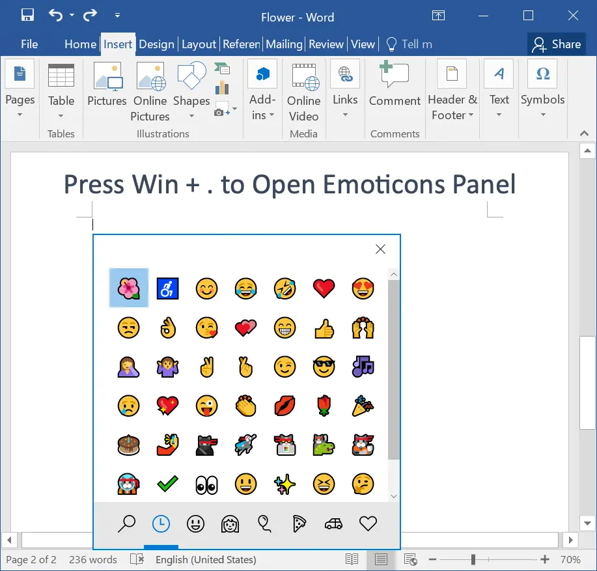Open the undo history dropdown arrow
This screenshot has width=597, height=571.
72,15
